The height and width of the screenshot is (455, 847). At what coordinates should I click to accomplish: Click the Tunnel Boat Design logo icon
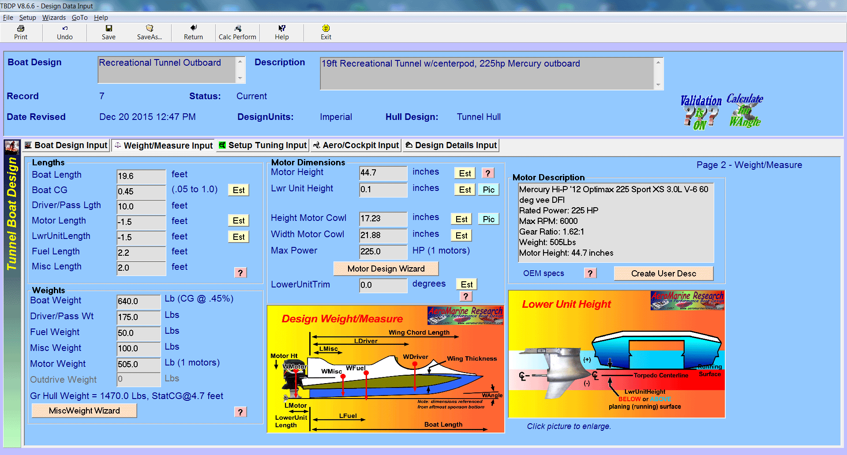[x=12, y=146]
